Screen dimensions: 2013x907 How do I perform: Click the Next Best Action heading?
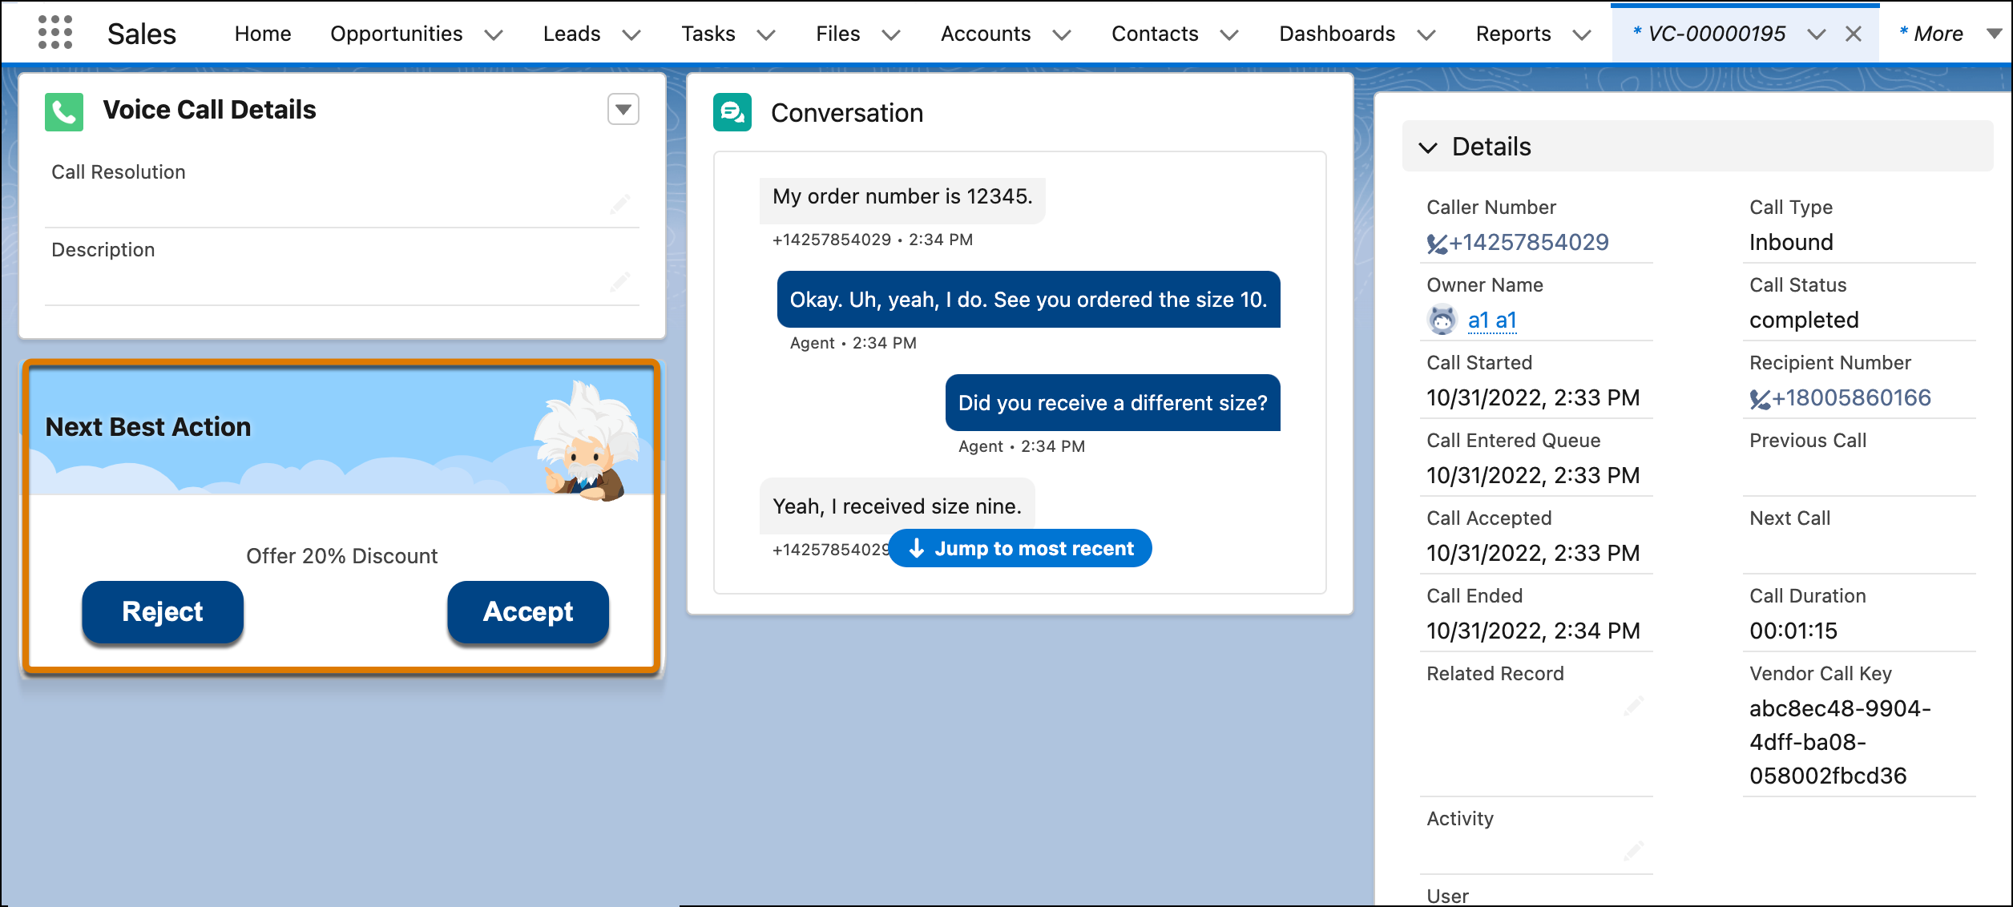148,427
